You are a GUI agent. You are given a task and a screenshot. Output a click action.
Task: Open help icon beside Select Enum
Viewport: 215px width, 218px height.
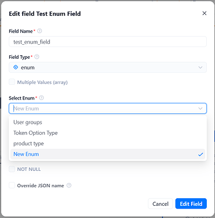(x=41, y=98)
